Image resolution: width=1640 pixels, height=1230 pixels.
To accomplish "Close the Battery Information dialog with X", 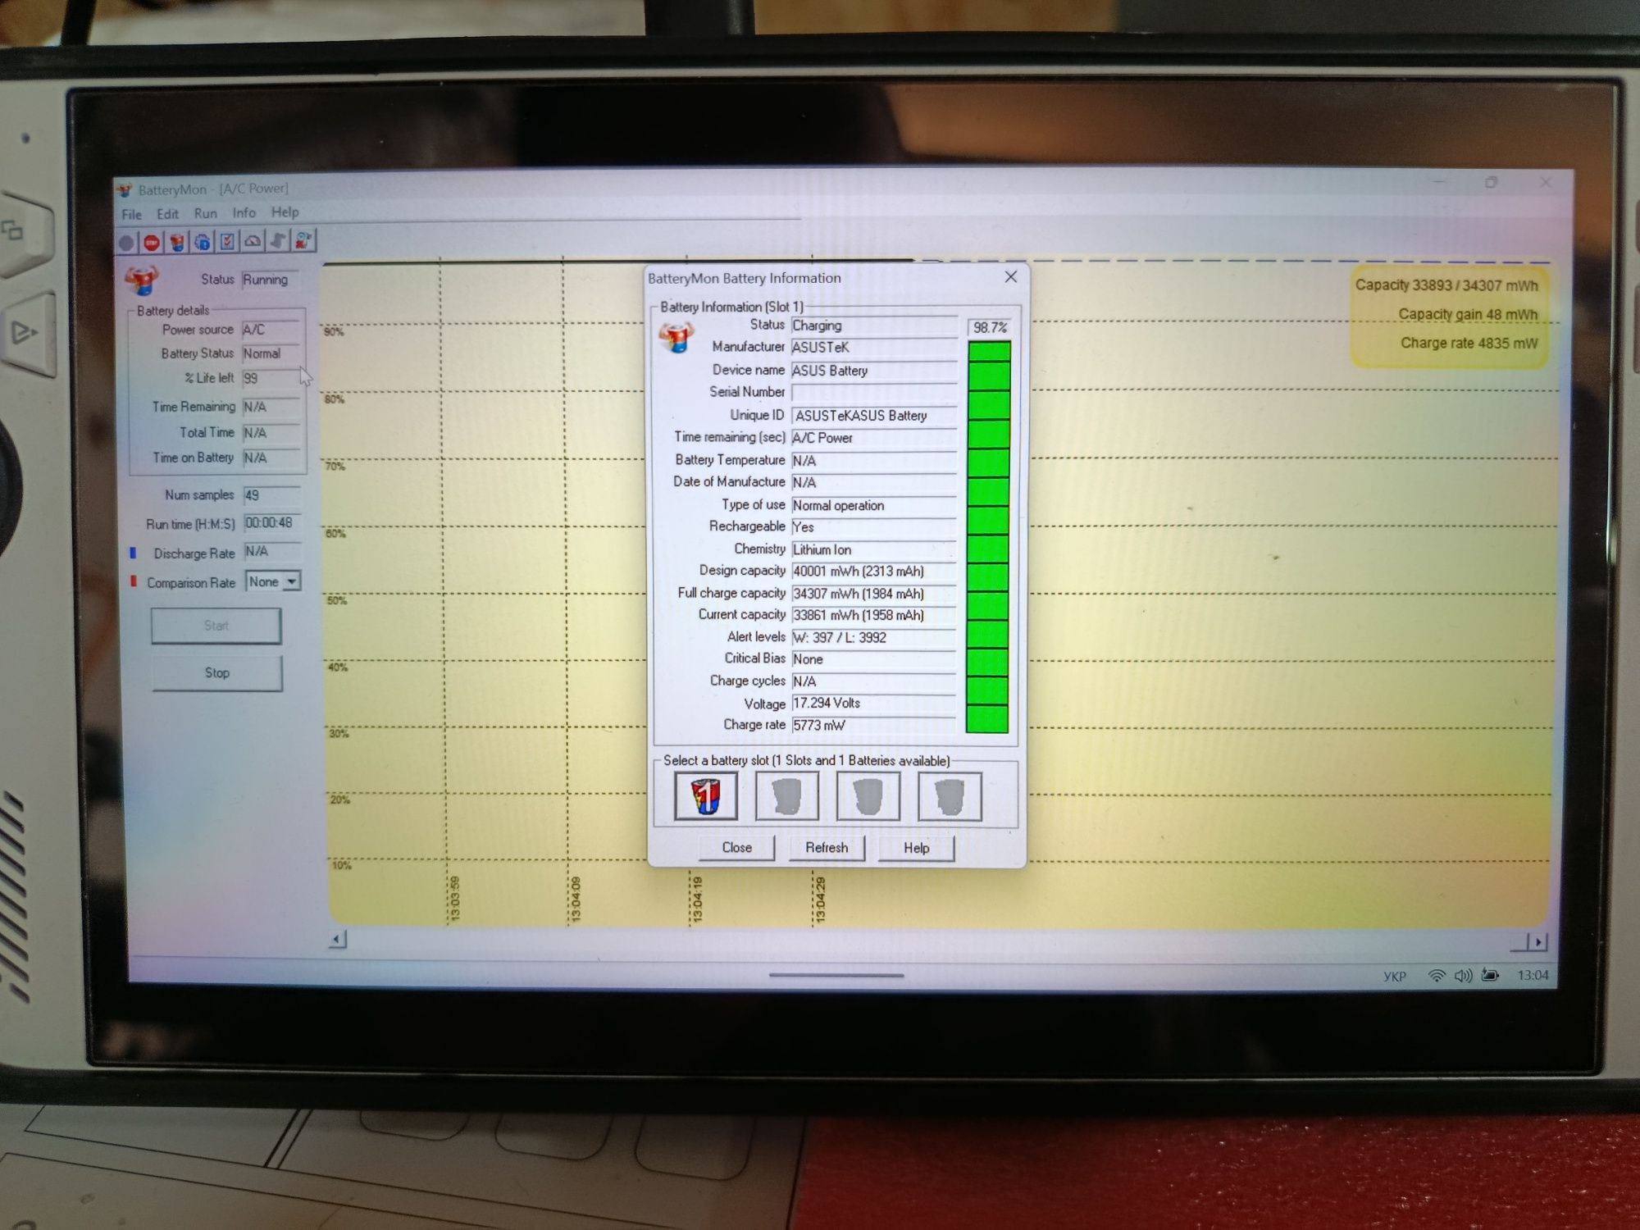I will [1010, 277].
